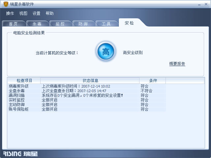Switch to the 工具 tab

[106, 24]
